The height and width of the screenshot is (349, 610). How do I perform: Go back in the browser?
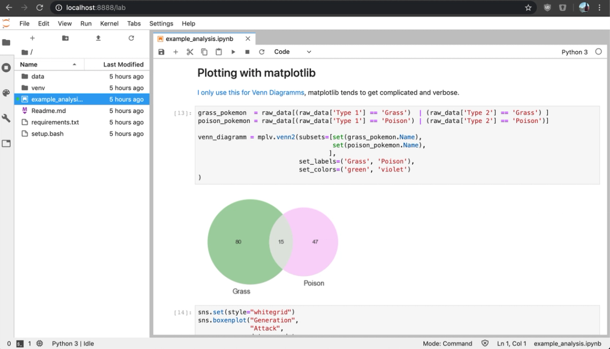[x=9, y=7]
